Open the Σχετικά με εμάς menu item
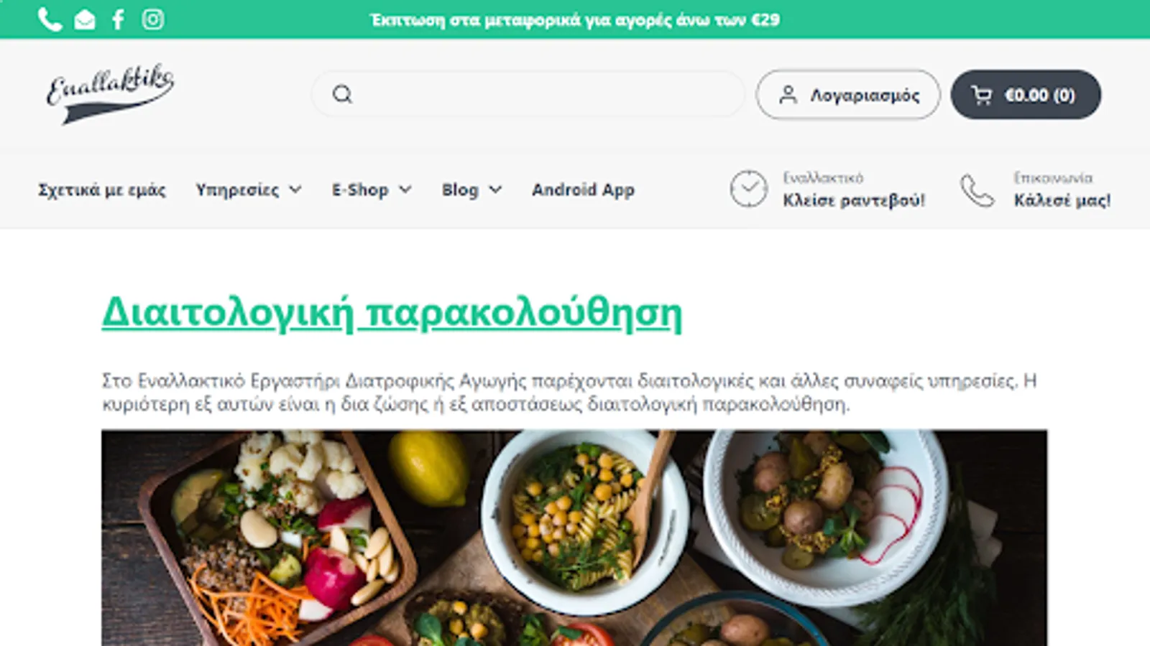This screenshot has height=646, width=1150. click(x=101, y=190)
